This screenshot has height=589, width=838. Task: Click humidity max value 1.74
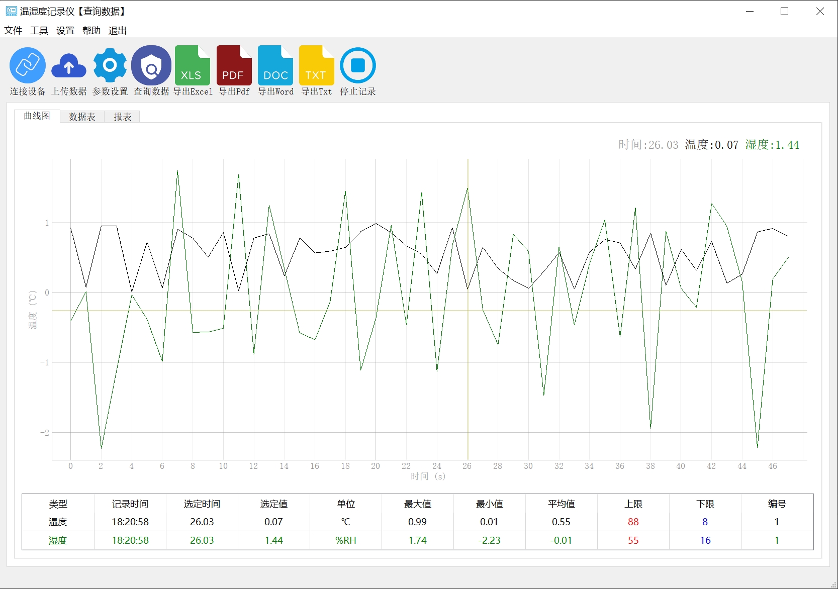pyautogui.click(x=418, y=541)
